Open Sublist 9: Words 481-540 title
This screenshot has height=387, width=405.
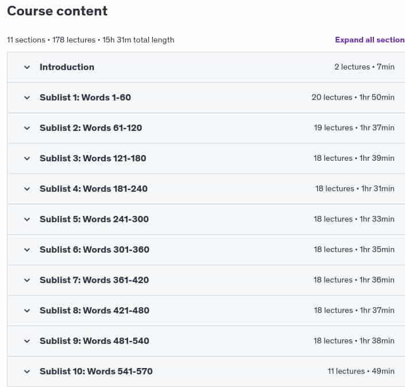94,341
